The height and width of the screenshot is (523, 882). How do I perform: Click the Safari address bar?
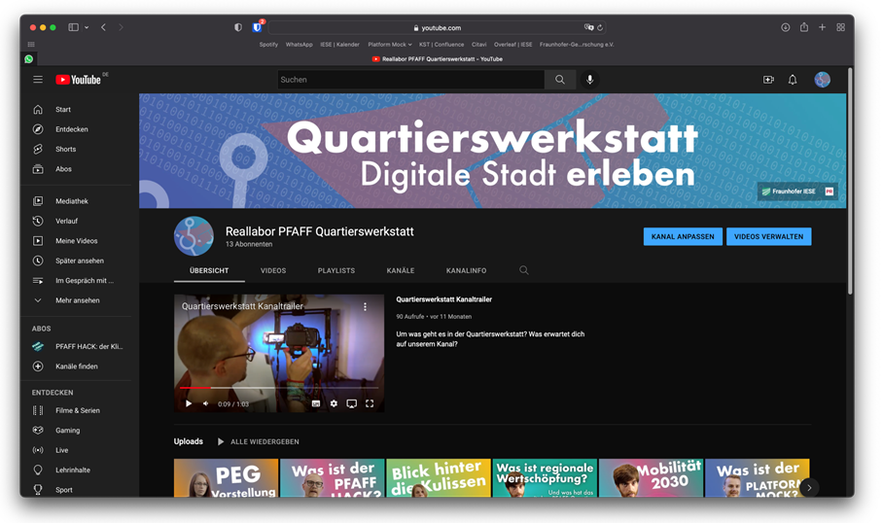tap(437, 27)
